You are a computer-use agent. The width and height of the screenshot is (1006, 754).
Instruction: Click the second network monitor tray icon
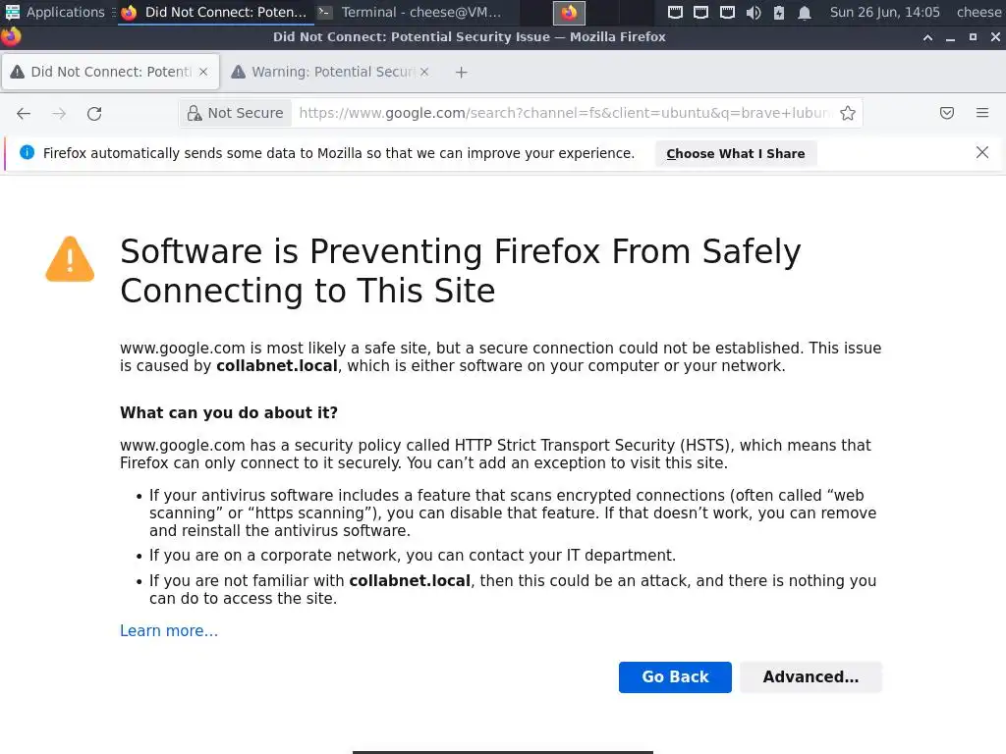click(x=701, y=12)
